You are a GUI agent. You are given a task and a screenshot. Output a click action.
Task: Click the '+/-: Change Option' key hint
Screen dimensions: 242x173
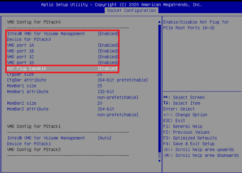click(x=185, y=115)
